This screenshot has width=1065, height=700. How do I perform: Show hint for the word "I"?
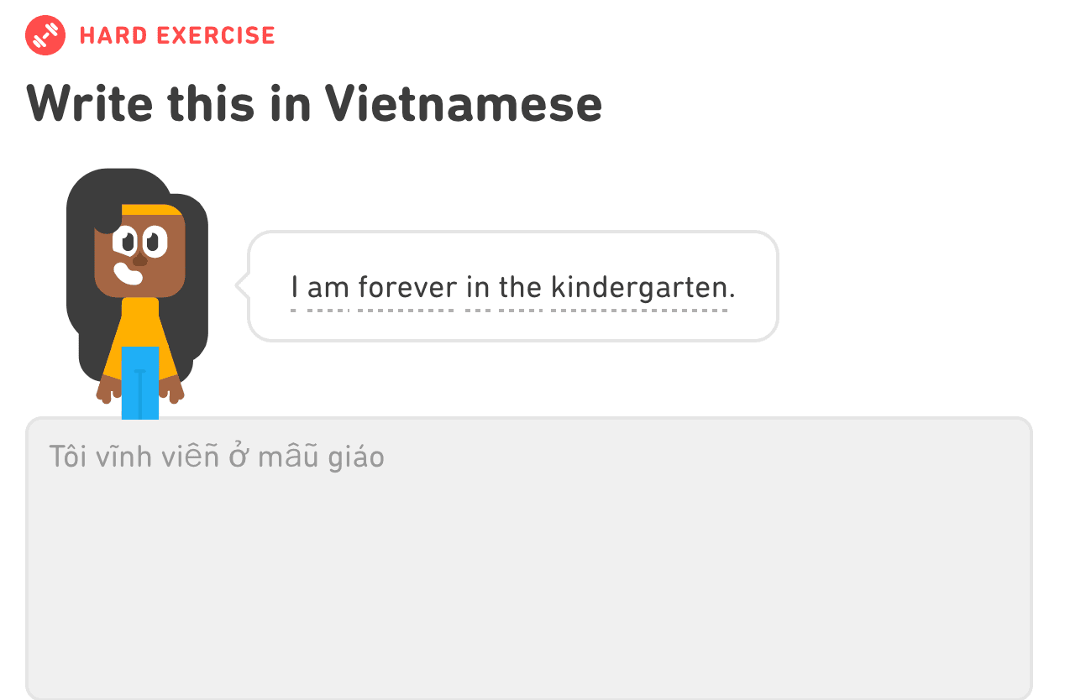point(295,288)
